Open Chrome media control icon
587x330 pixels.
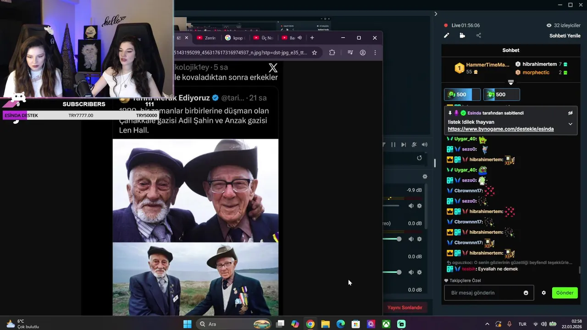click(350, 53)
